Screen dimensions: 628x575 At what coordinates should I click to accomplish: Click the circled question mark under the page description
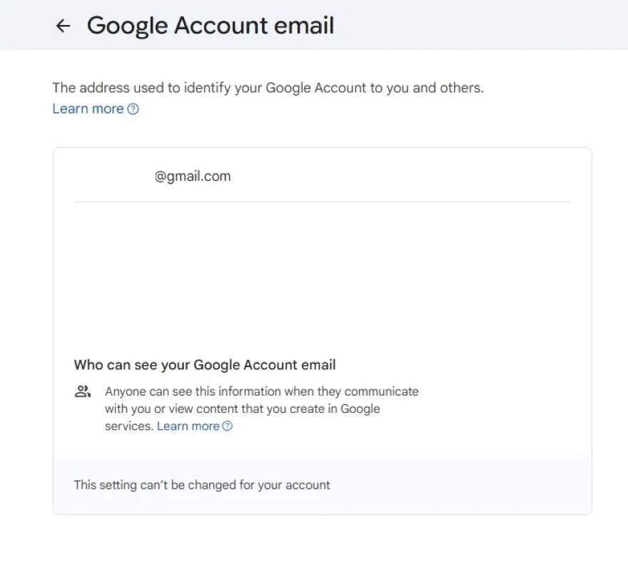(x=133, y=109)
